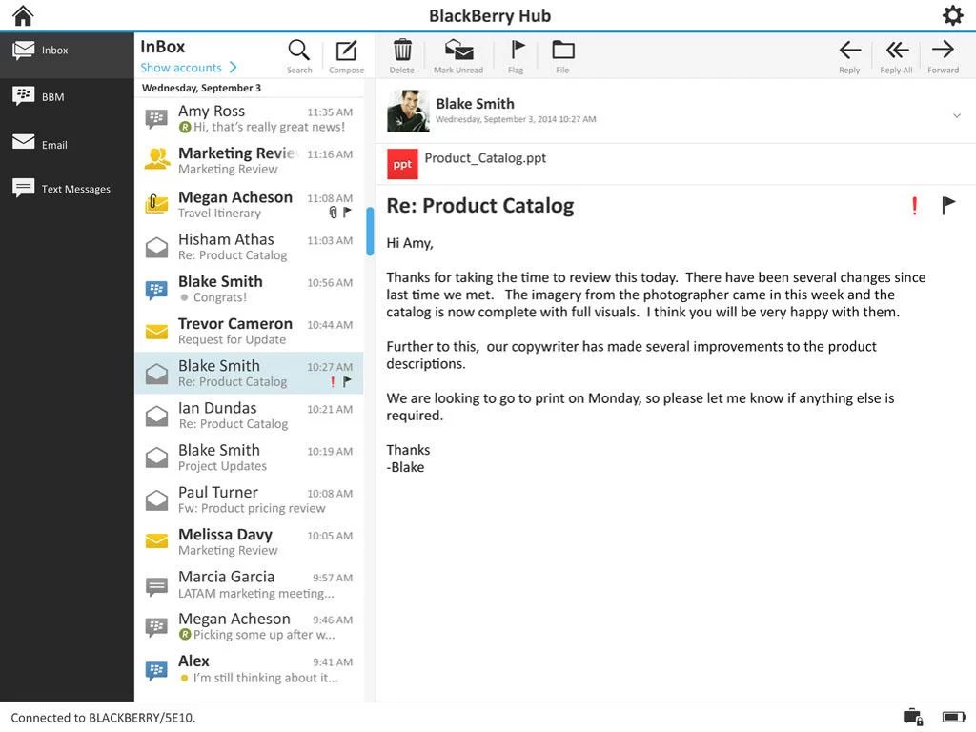Expand the Blake Smith header details chevron
This screenshot has width=976, height=732.
click(x=957, y=116)
